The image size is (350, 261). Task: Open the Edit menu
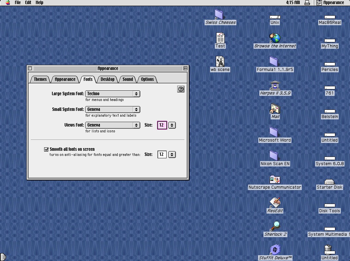(28, 3)
